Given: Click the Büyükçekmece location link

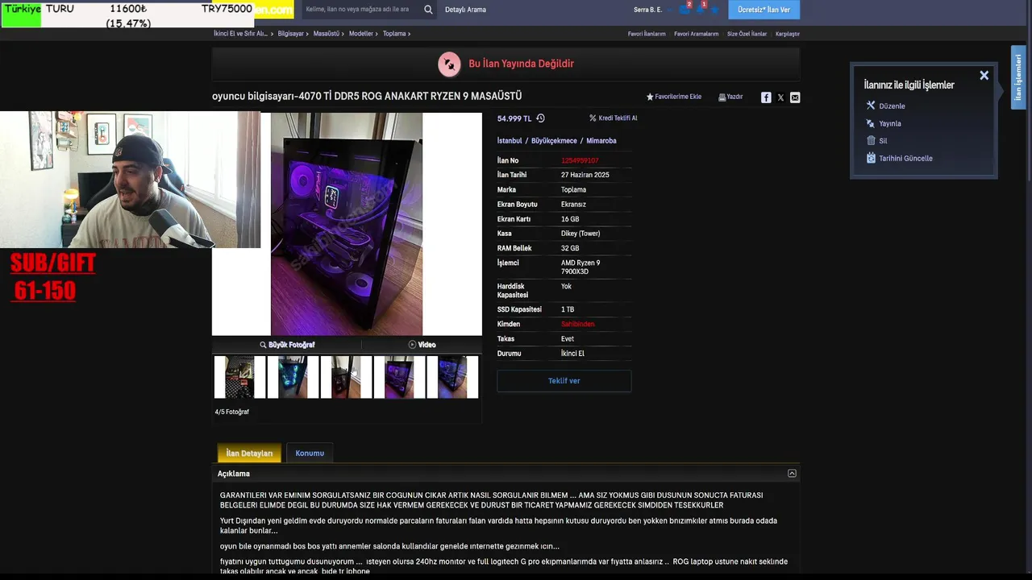Looking at the screenshot, I should pos(554,141).
